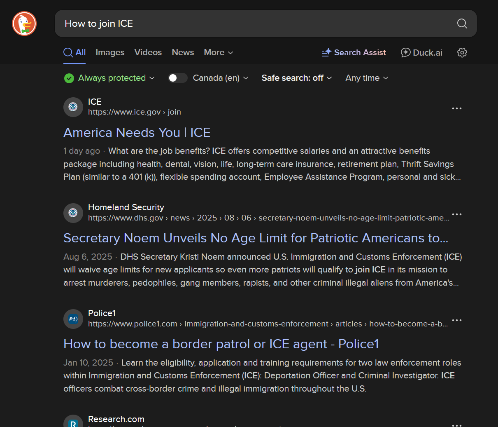This screenshot has width=498, height=427.
Task: Open three-dot menu for ICE result
Action: click(x=457, y=108)
